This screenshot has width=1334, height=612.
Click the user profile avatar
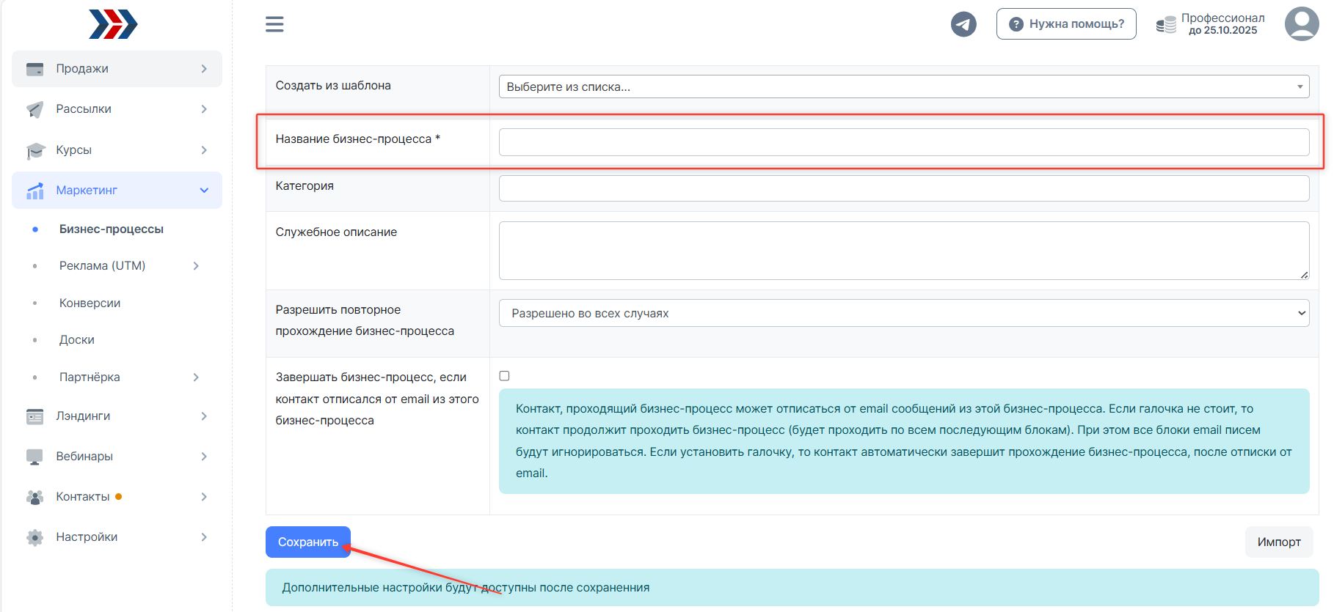(1301, 24)
